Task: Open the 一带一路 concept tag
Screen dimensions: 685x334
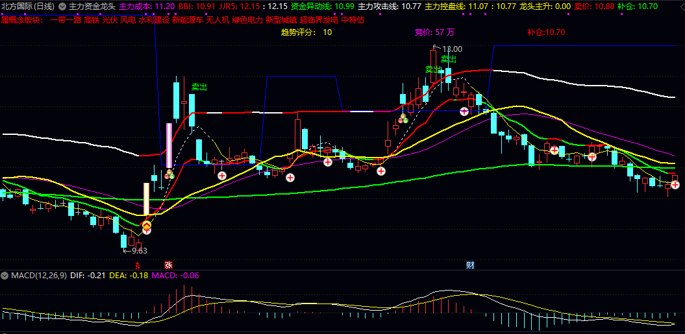Action: point(66,20)
